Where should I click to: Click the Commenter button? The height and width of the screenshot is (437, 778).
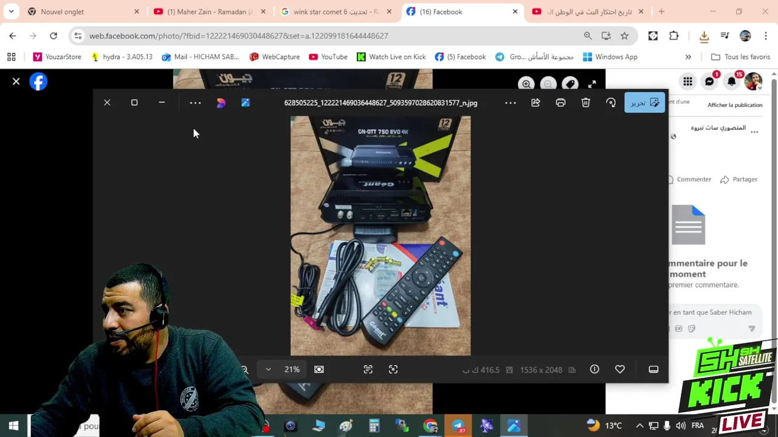pyautogui.click(x=690, y=180)
